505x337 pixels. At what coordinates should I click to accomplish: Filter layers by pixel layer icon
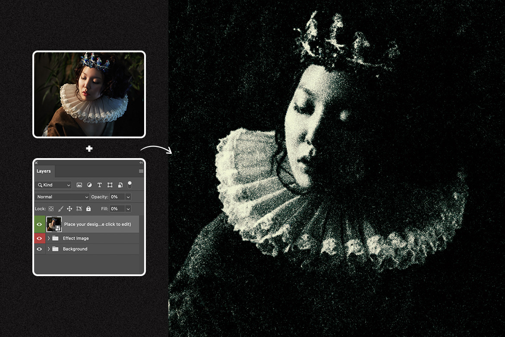79,185
